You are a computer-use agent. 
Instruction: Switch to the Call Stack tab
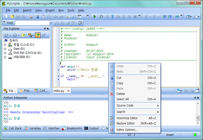pyautogui.click(x=13, y=128)
